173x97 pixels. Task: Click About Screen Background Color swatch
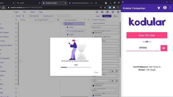click(x=93, y=33)
